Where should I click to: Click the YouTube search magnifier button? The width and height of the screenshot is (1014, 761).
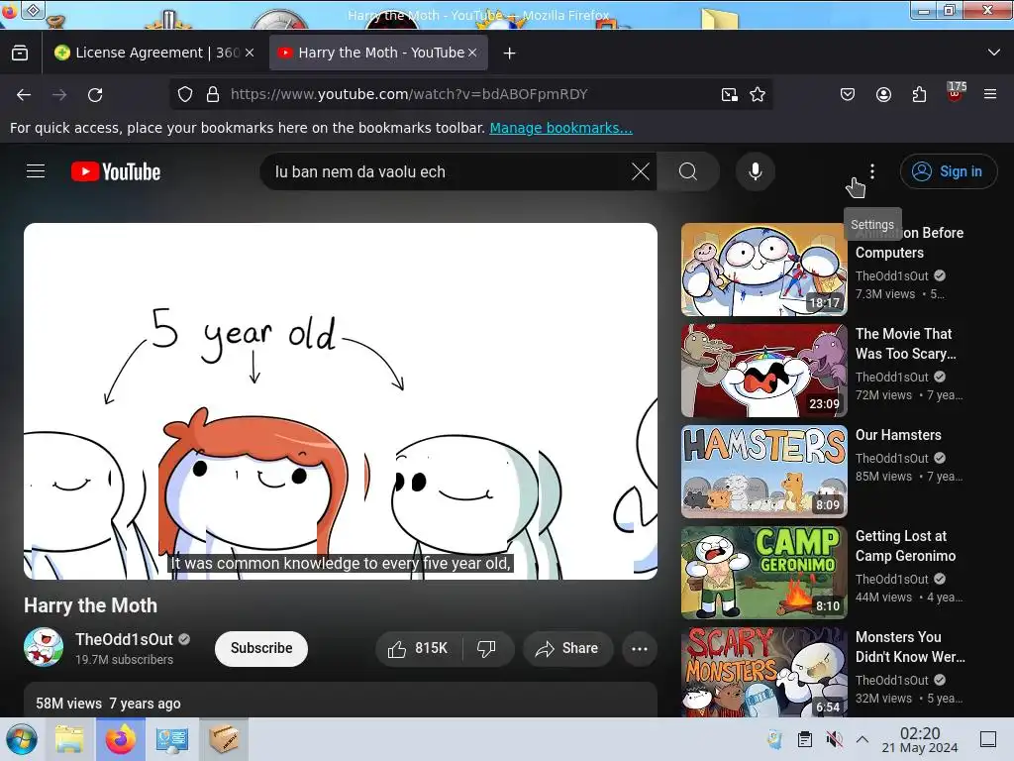pos(688,171)
